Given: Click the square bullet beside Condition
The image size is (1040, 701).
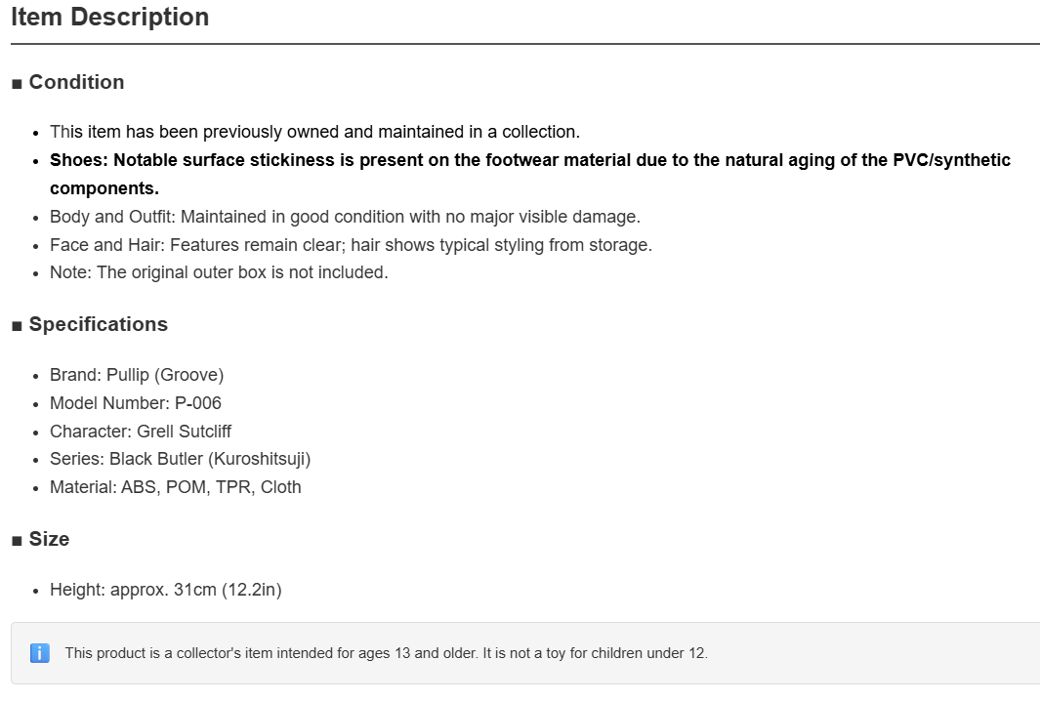Looking at the screenshot, I should pyautogui.click(x=18, y=84).
